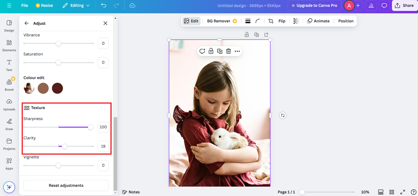Viewport: 418px width, 196px height.
Task: Open the analytics chart icon
Action: point(371,6)
